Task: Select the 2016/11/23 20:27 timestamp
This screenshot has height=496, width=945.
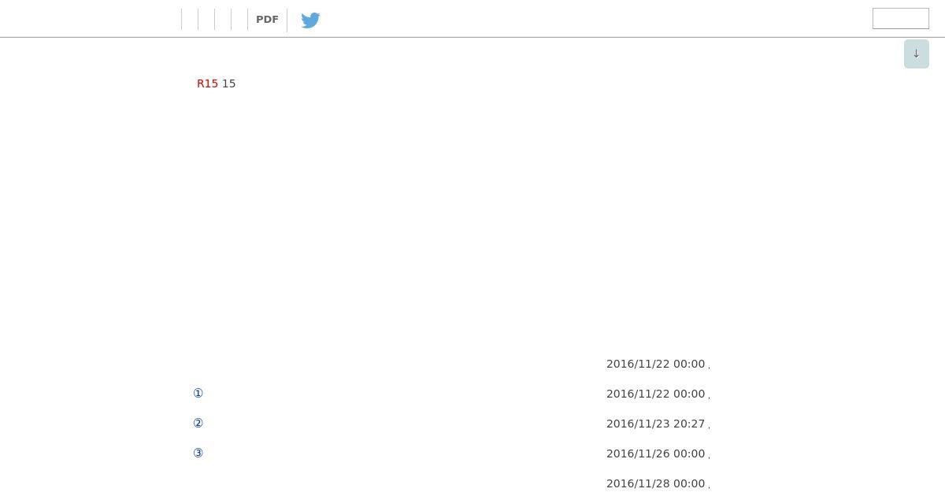Action: coord(655,424)
